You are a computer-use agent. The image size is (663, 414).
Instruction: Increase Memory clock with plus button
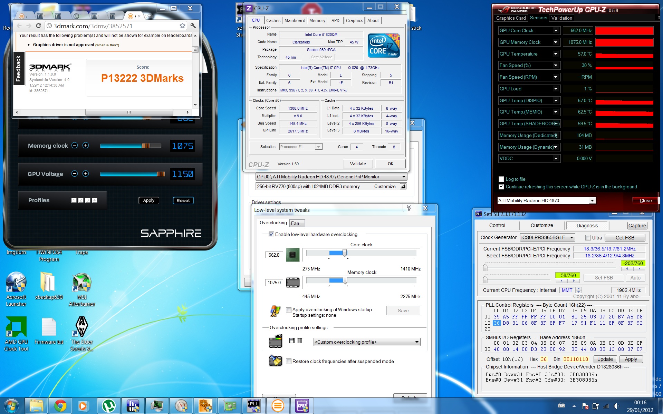86,146
